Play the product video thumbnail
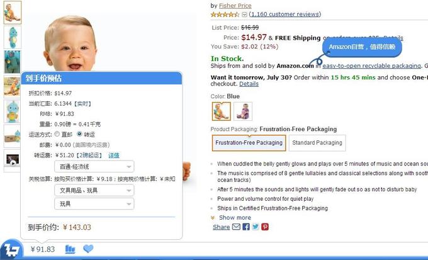 [x=13, y=160]
